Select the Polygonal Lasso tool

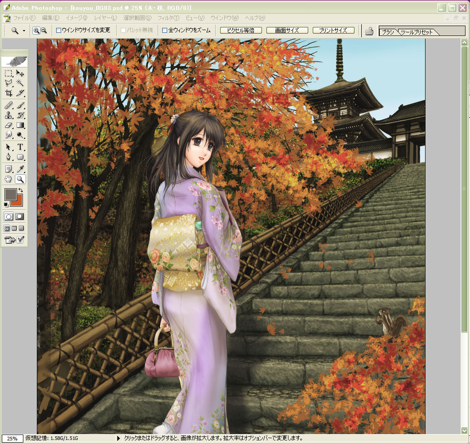(x=9, y=83)
